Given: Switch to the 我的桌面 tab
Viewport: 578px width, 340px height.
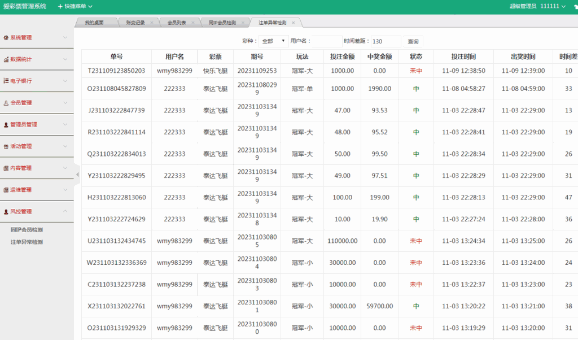Looking at the screenshot, I should tap(94, 23).
